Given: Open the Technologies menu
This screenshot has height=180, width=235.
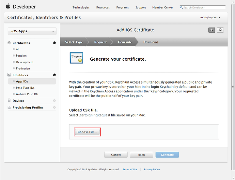Looking at the screenshot, I should point(81,7).
